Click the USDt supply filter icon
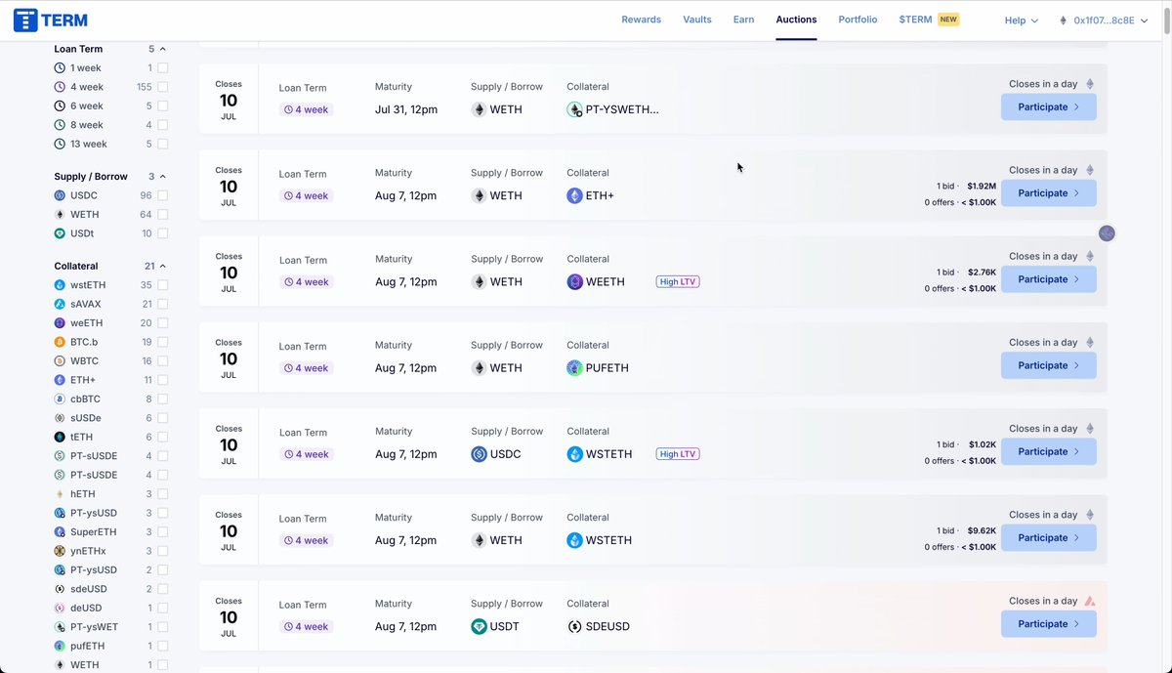Screen dimensions: 1172x673 point(61,233)
